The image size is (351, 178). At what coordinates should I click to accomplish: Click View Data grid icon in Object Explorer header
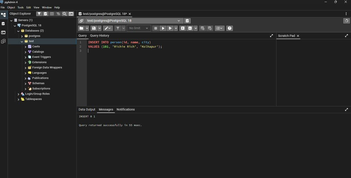52,14
